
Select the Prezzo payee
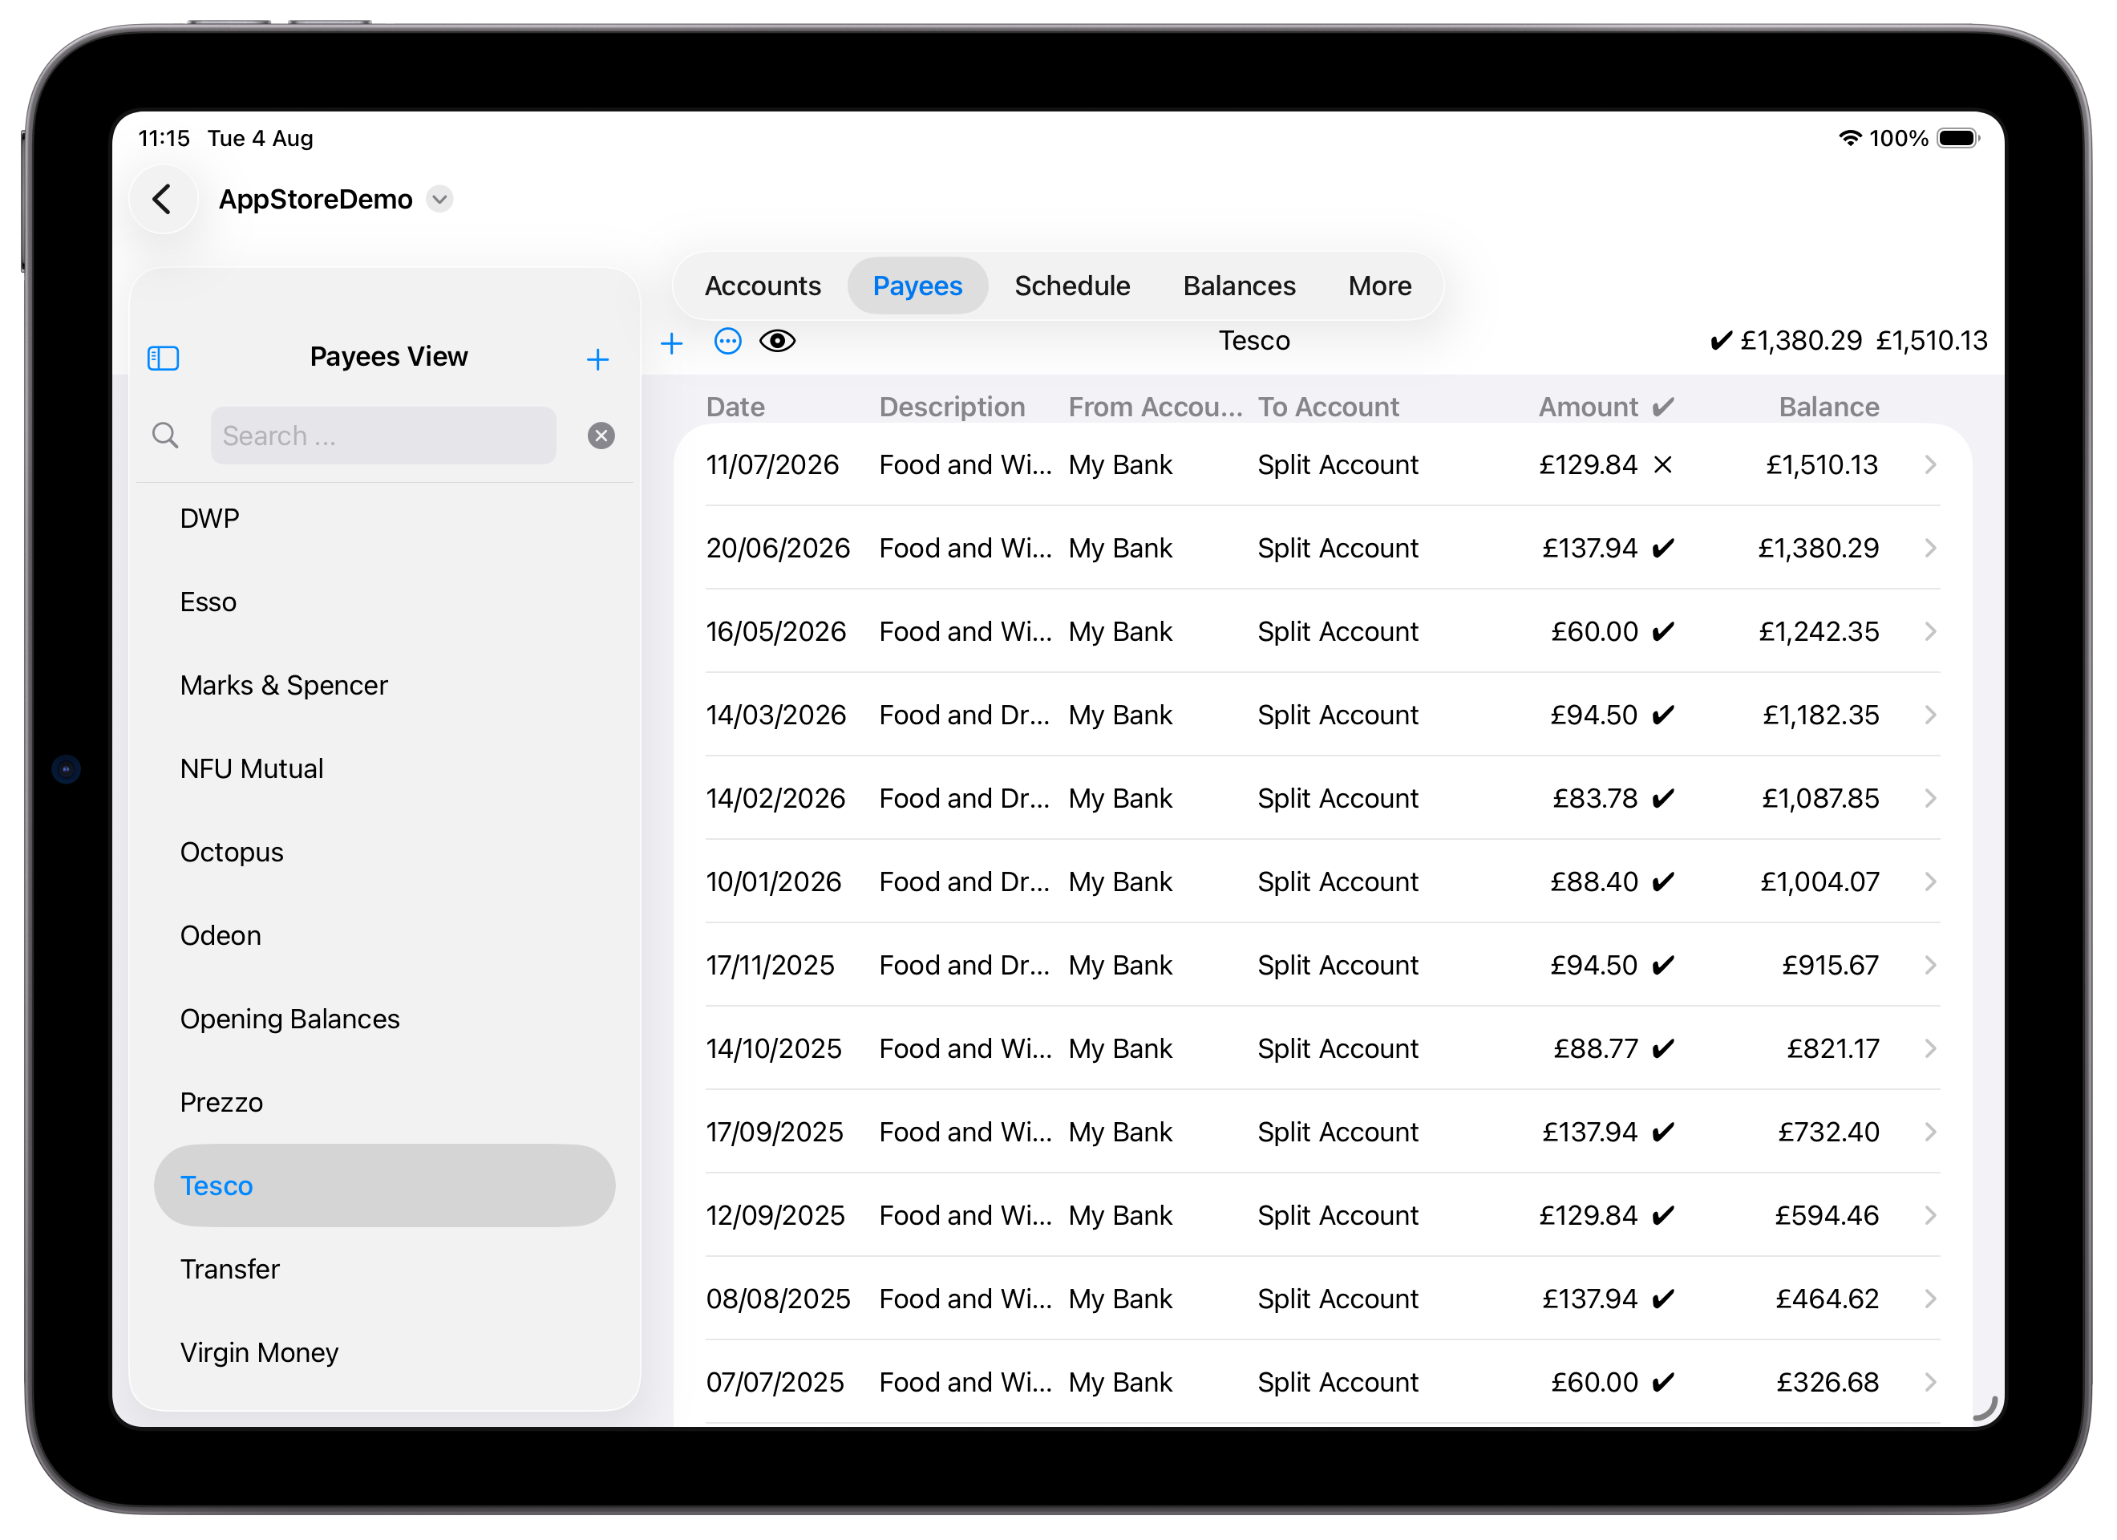(x=385, y=1102)
